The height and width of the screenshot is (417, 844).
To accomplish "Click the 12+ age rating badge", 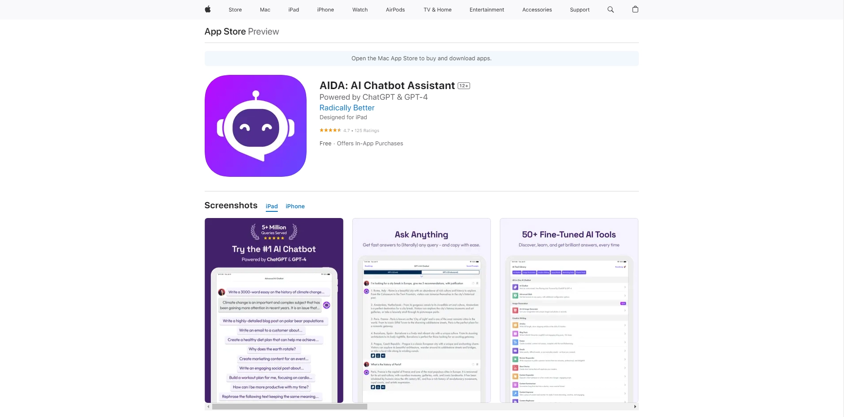I will pyautogui.click(x=464, y=86).
